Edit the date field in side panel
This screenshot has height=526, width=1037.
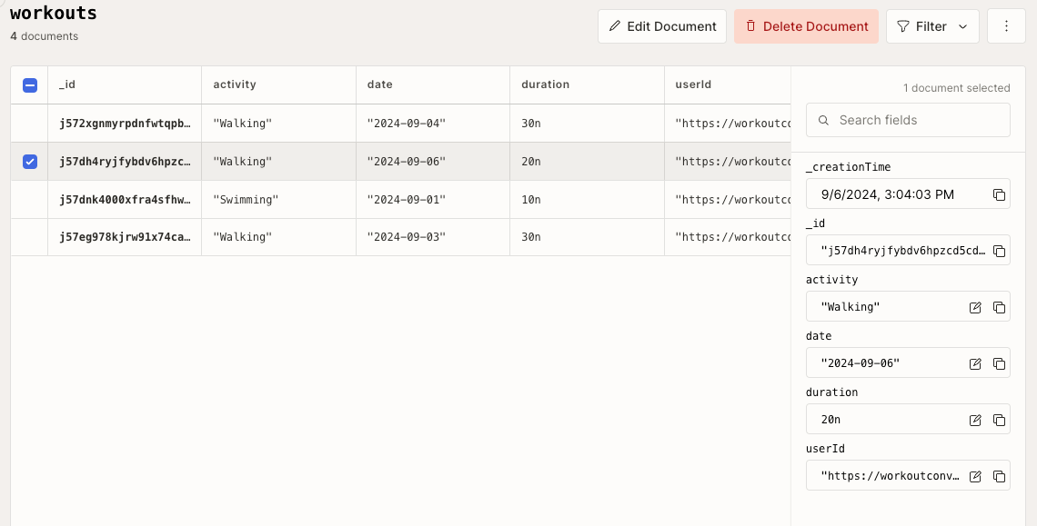(975, 363)
